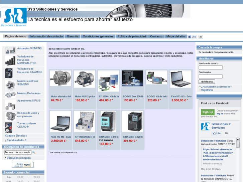Open Información de contacto tab
This screenshot has height=182, width=243.
click(46, 36)
